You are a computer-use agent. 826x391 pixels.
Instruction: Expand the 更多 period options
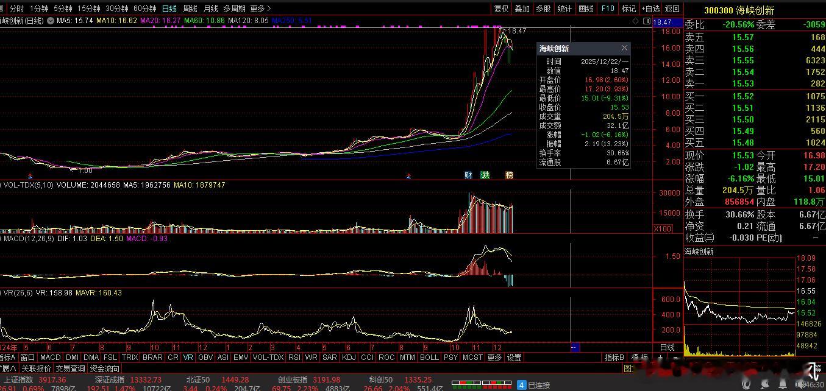coord(260,9)
